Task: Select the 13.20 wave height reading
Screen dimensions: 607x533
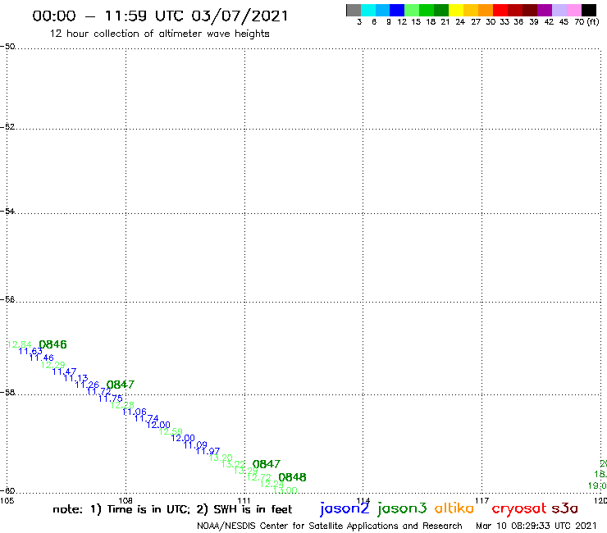Action: click(x=221, y=458)
